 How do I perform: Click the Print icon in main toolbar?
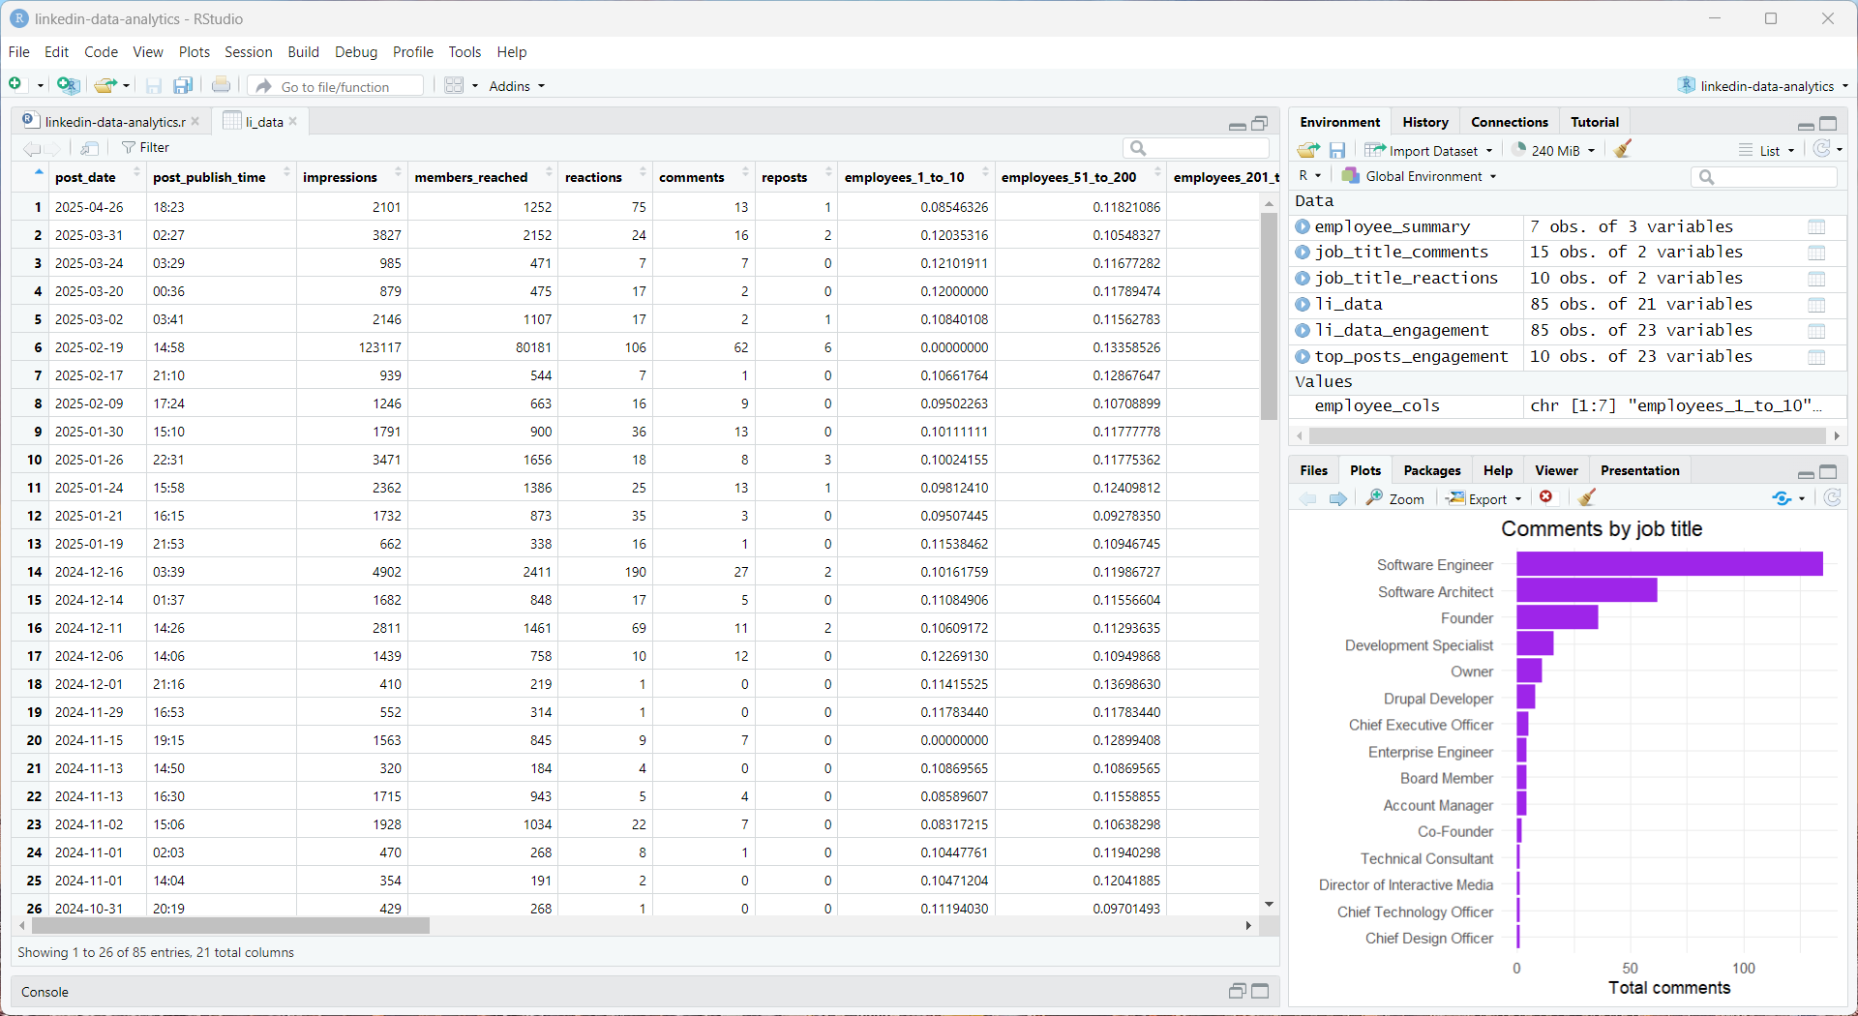click(x=222, y=85)
